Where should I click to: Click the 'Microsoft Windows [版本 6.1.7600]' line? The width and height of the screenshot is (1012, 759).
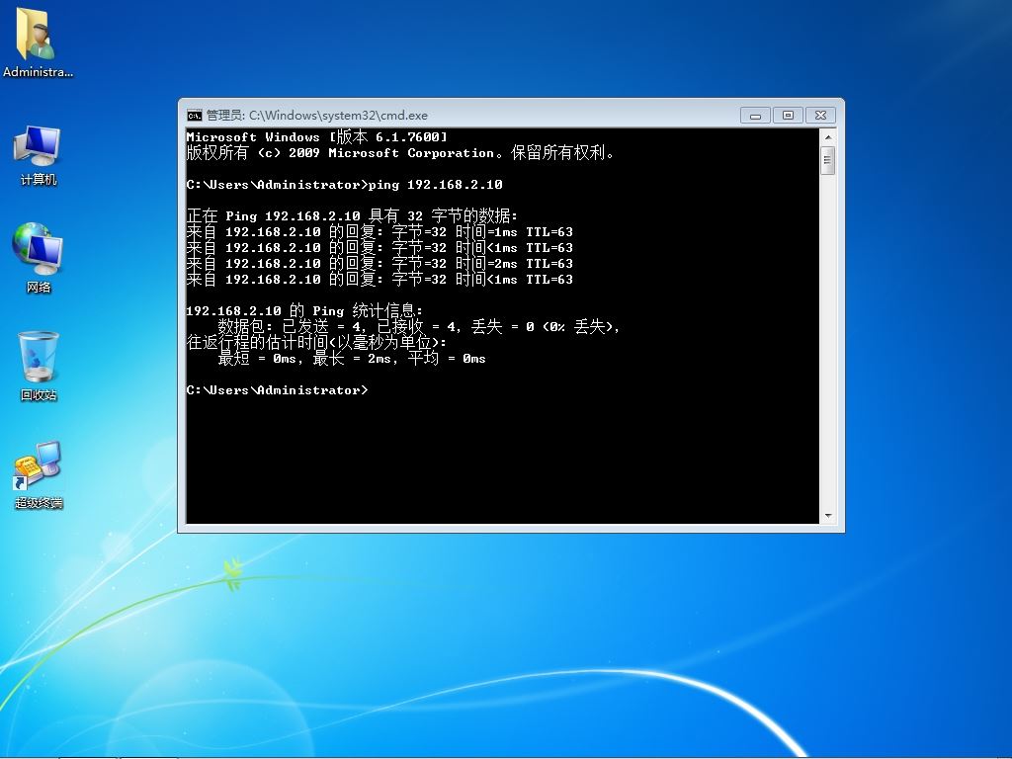click(x=316, y=136)
